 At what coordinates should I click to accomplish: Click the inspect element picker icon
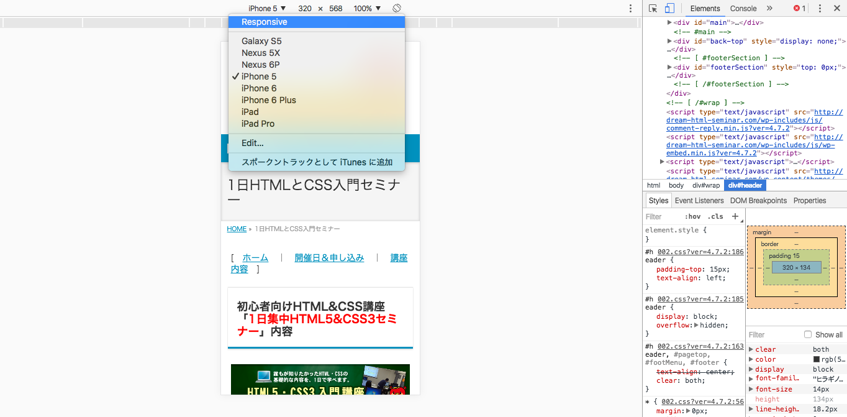click(653, 8)
